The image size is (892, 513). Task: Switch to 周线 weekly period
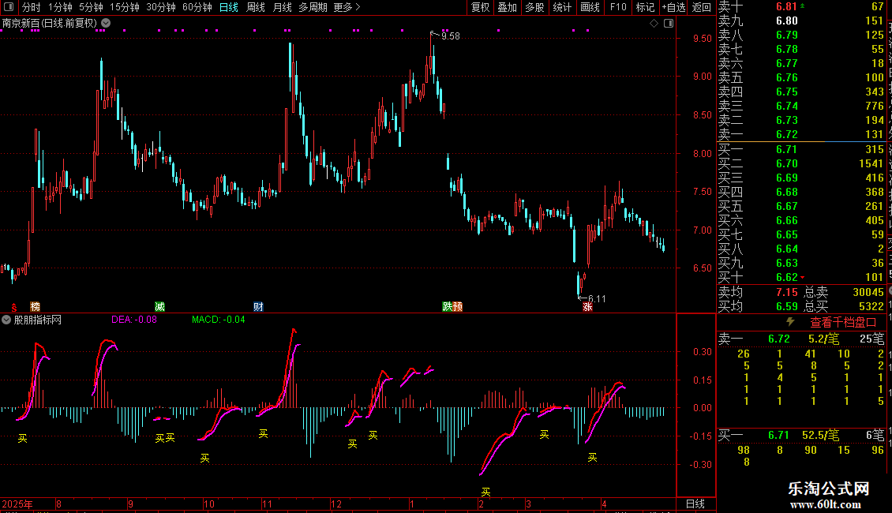[256, 7]
